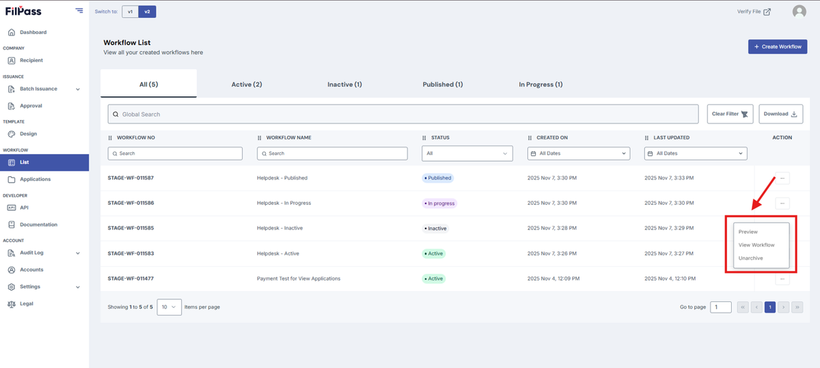Image resolution: width=820 pixels, height=368 pixels.
Task: Select the Inactive (1) tab
Action: tap(344, 84)
